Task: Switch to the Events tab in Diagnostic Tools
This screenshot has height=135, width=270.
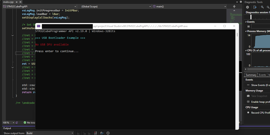Action: click(262, 75)
